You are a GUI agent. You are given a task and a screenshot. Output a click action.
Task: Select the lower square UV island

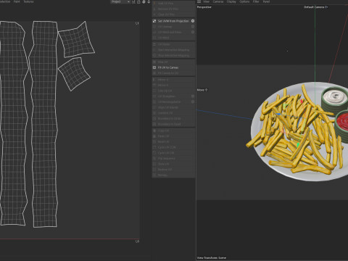click(74, 74)
